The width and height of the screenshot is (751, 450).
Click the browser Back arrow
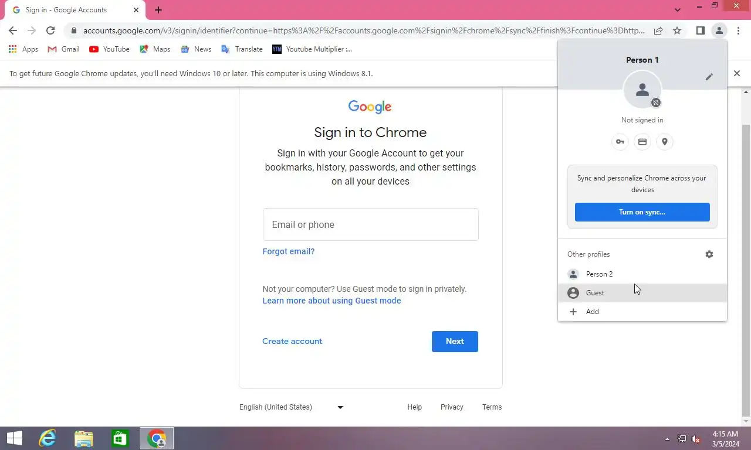coord(13,30)
